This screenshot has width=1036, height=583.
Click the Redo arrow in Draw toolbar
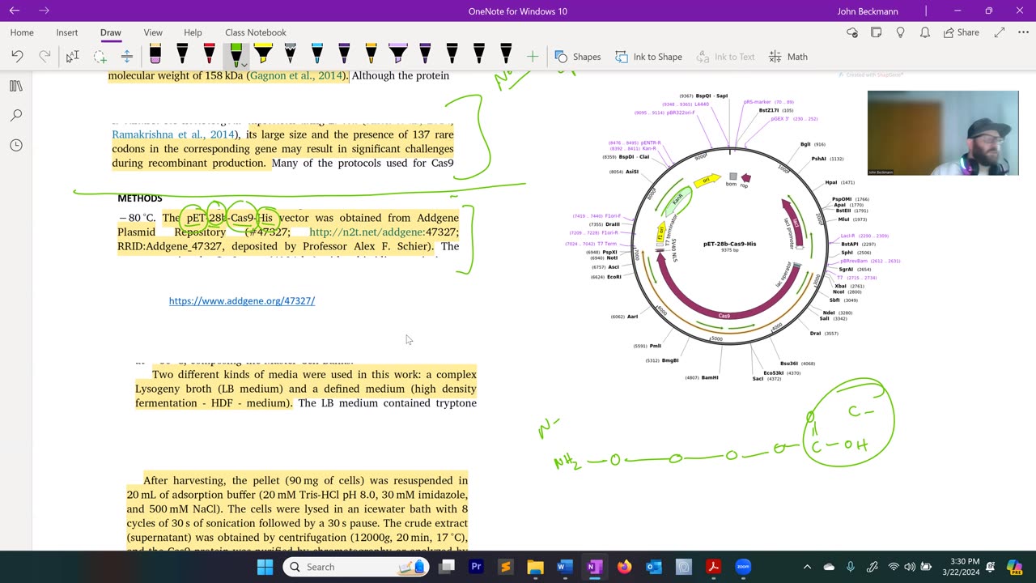coord(45,57)
